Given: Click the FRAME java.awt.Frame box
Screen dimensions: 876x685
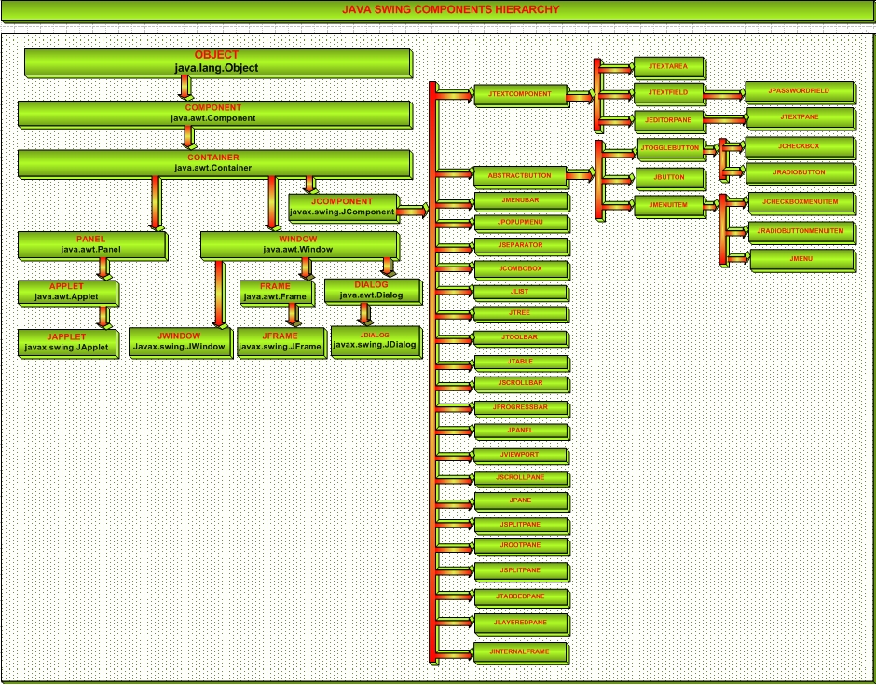Looking at the screenshot, I should (x=277, y=293).
